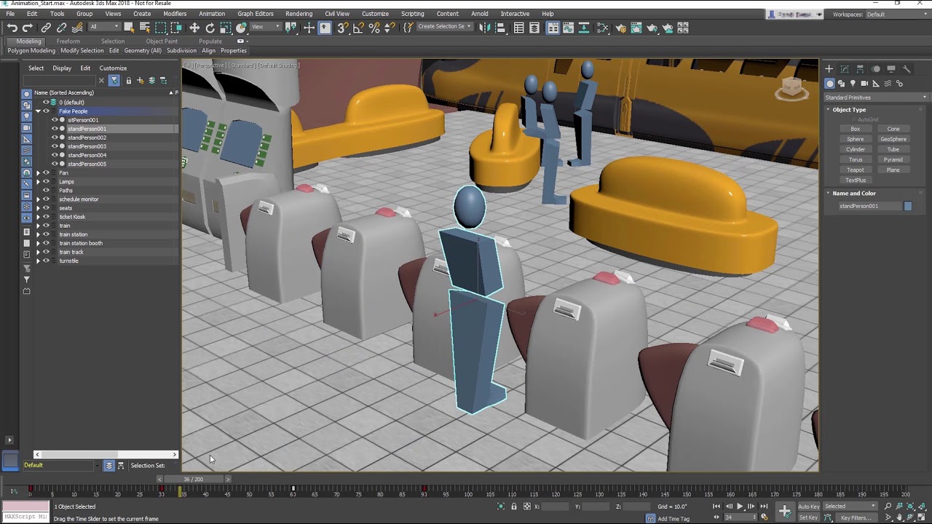Hide the Fake People layer

pyautogui.click(x=46, y=111)
